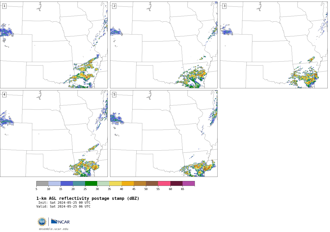The image size is (330, 232).
Task: Open ensemble member 4 reflectivity map
Action: (x=54, y=133)
